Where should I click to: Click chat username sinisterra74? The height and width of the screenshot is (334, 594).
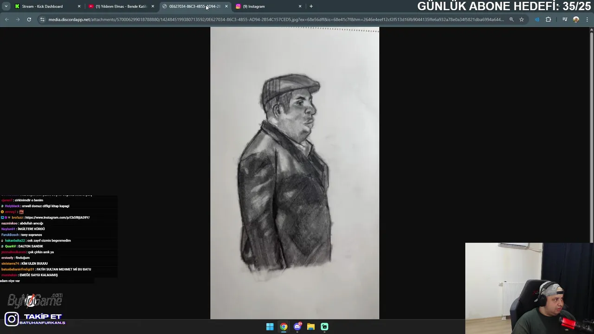tap(10, 263)
